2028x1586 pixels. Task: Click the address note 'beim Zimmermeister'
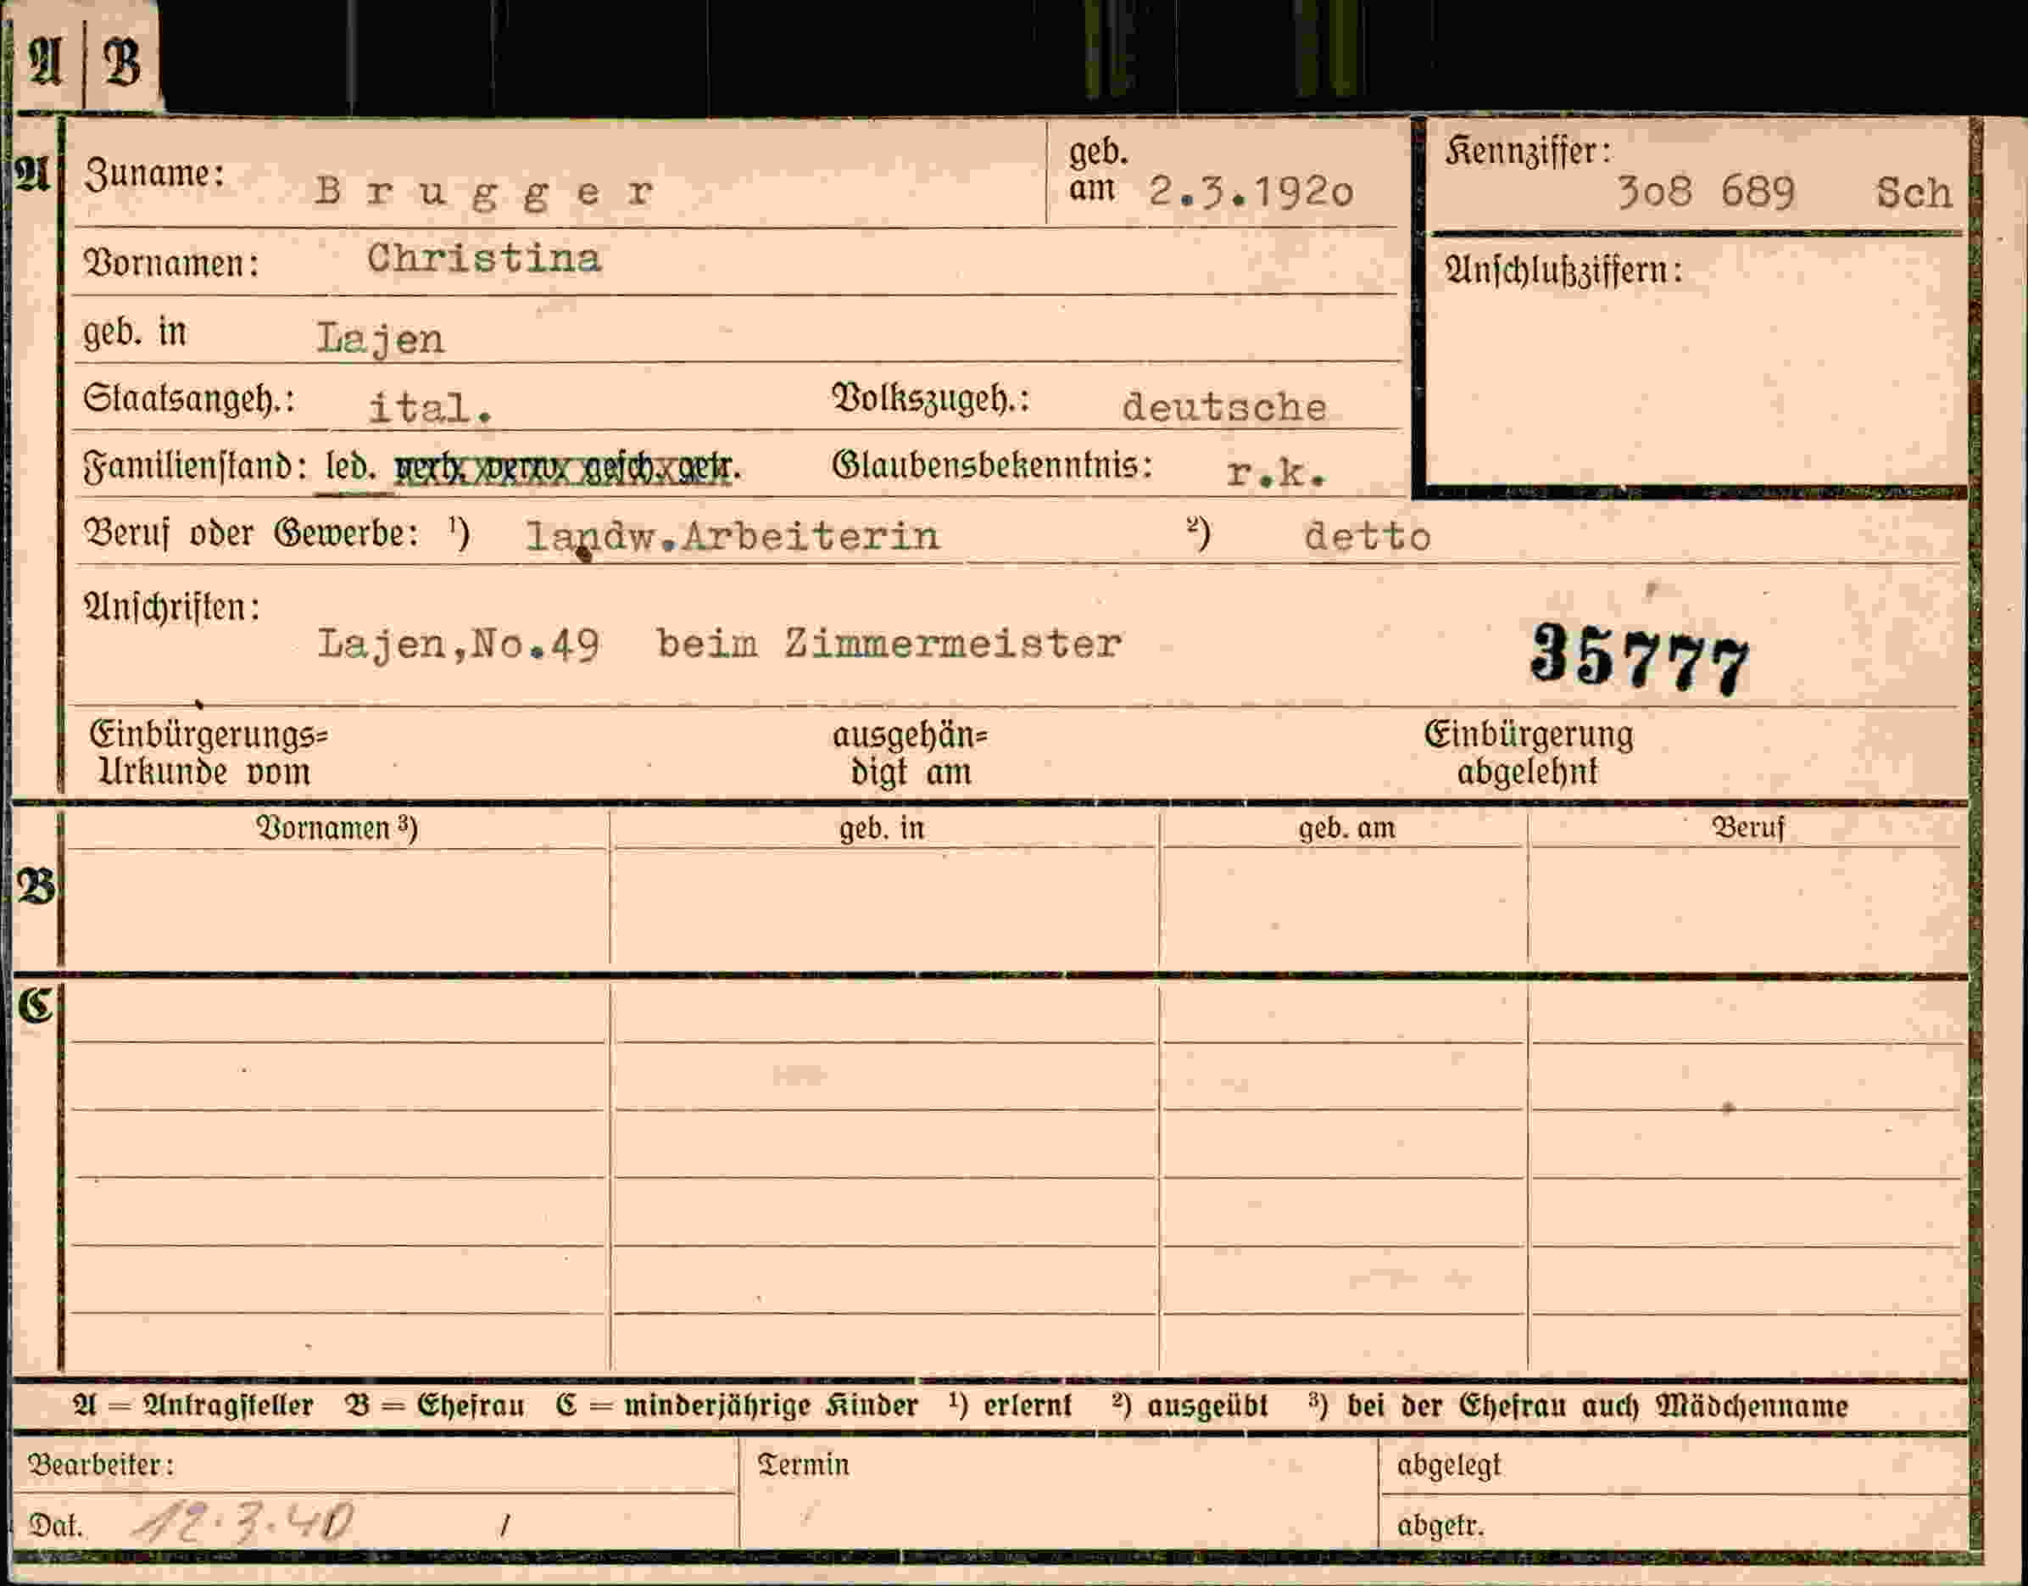(889, 643)
